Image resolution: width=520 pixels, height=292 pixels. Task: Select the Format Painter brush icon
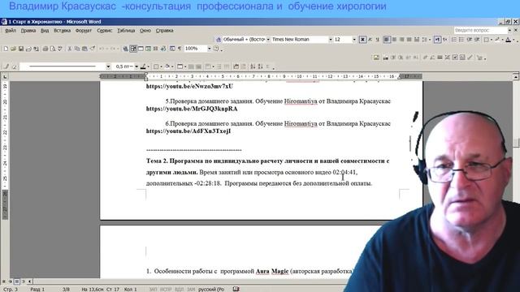pos(92,49)
